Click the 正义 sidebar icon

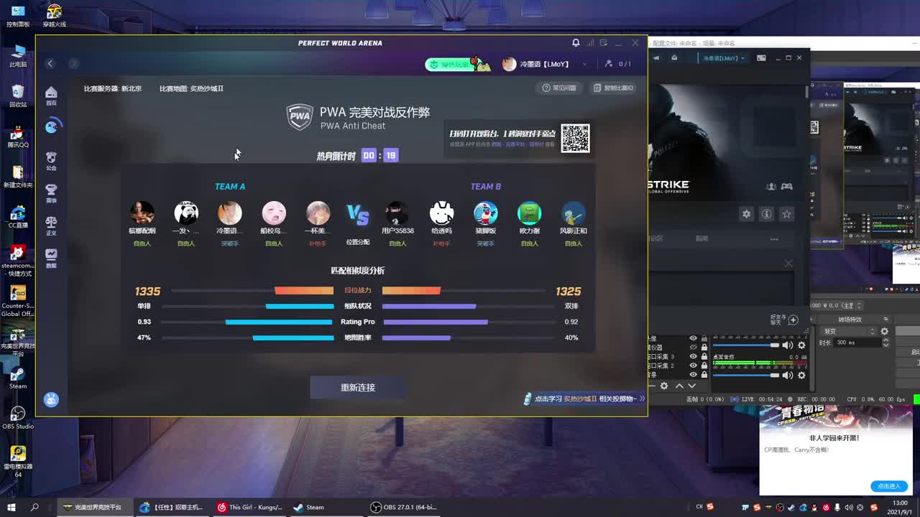[51, 222]
